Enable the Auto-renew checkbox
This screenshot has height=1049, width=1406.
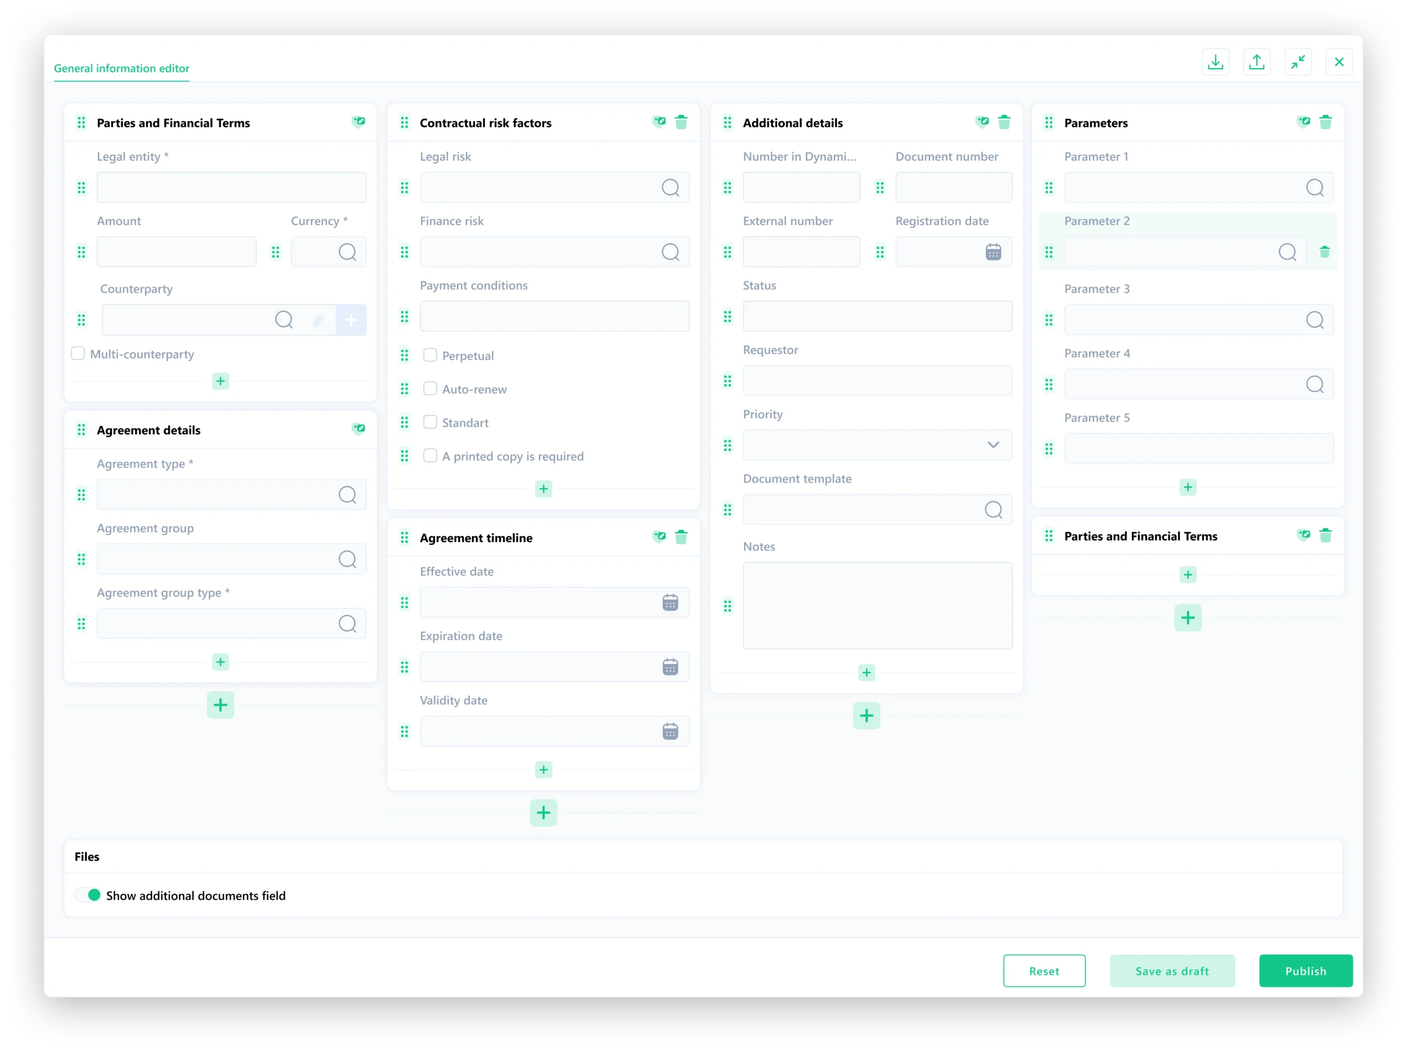click(x=430, y=389)
